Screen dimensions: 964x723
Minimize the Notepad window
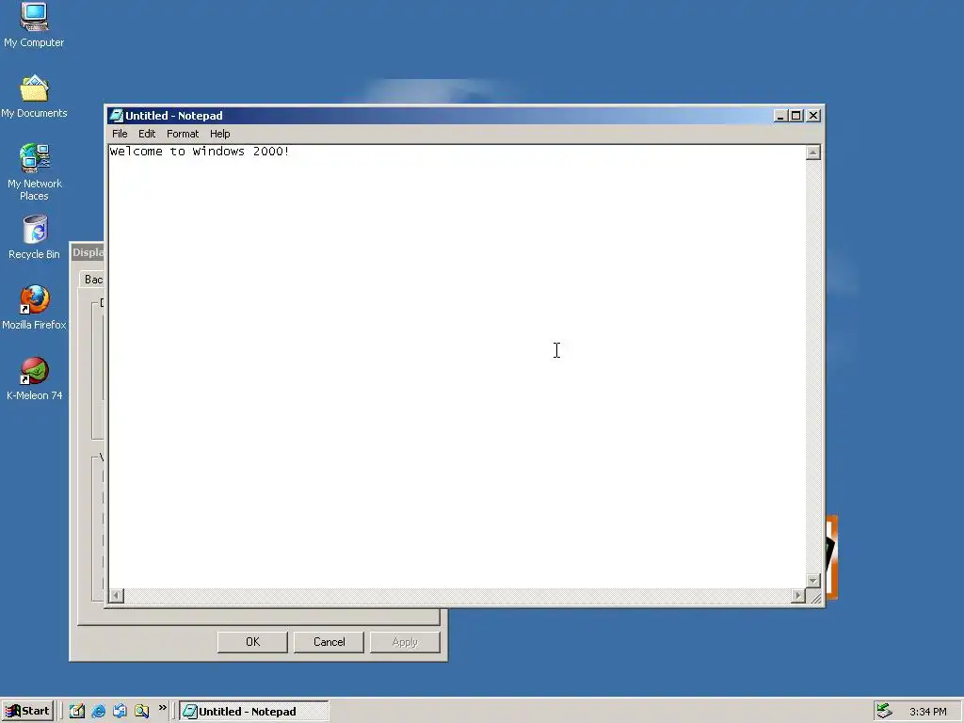click(x=780, y=116)
